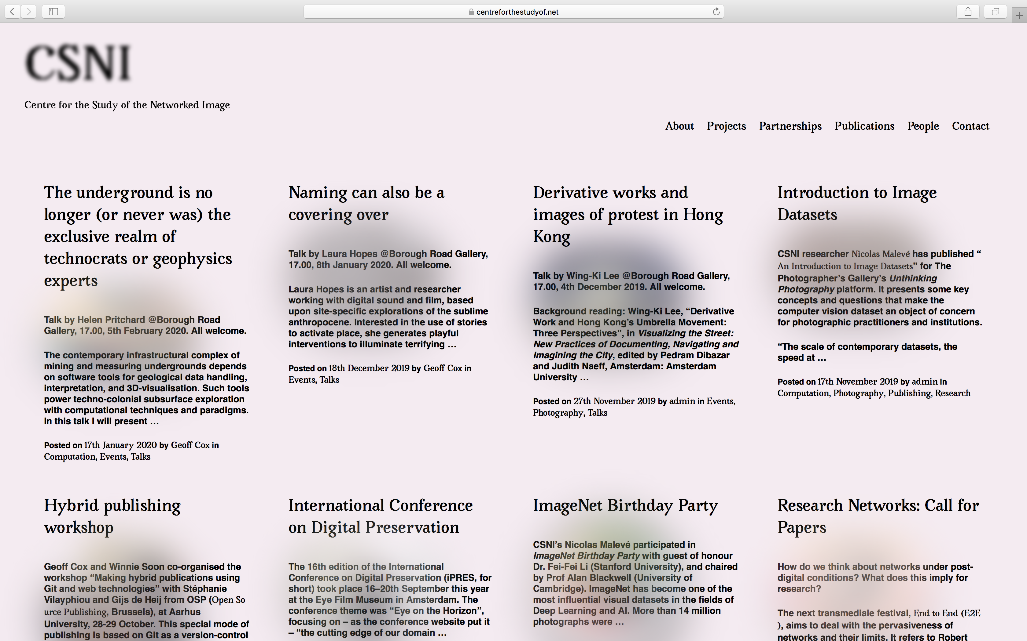Click the '27th November 2019' post date

[614, 401]
